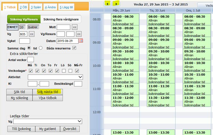The image size is (213, 135).
Task: Toggle Båda resurserna checkbox
Action: click(x=74, y=48)
